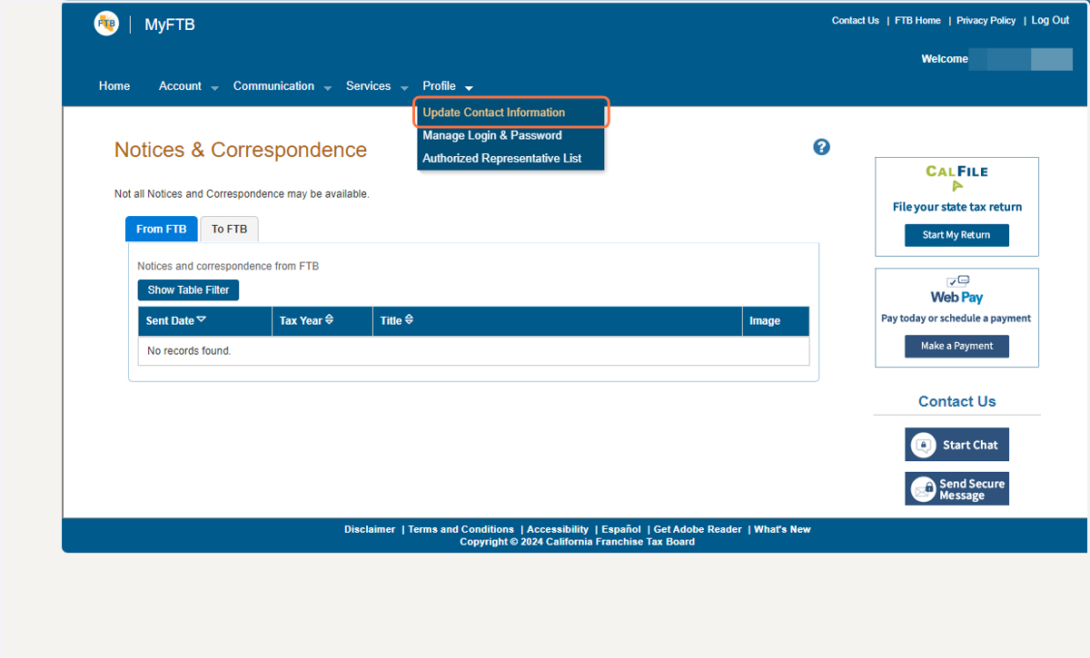Switch to the From FTB tab
1090x658 pixels.
click(162, 229)
